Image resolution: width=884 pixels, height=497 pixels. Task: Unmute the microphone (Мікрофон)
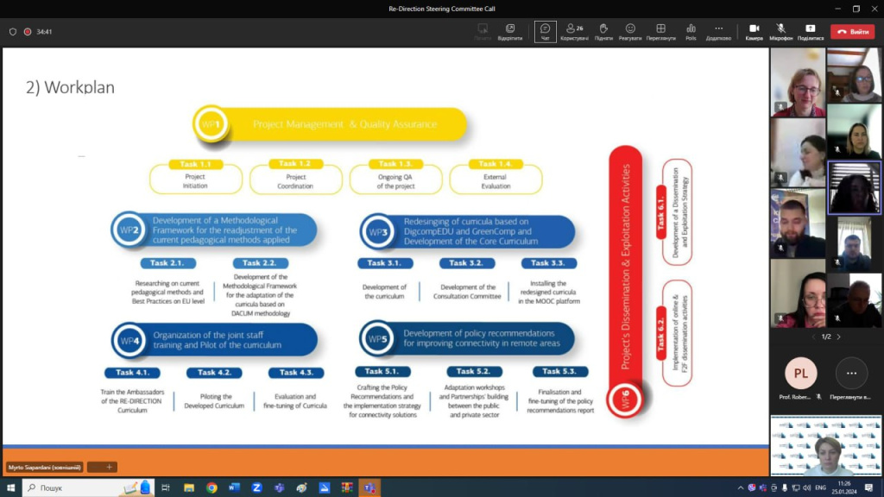(780, 32)
